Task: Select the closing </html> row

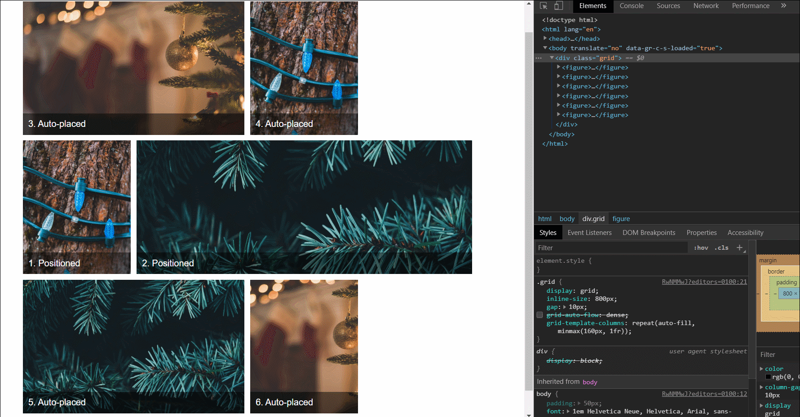Action: coord(555,143)
